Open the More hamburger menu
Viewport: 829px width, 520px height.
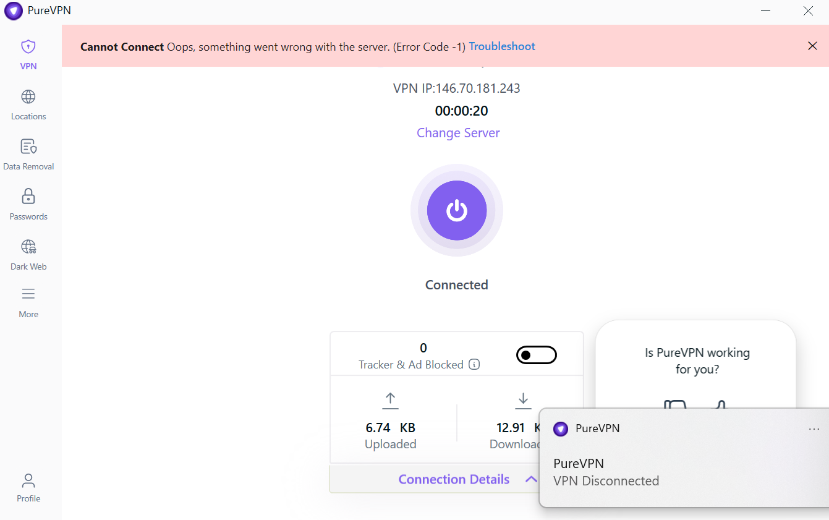point(28,302)
